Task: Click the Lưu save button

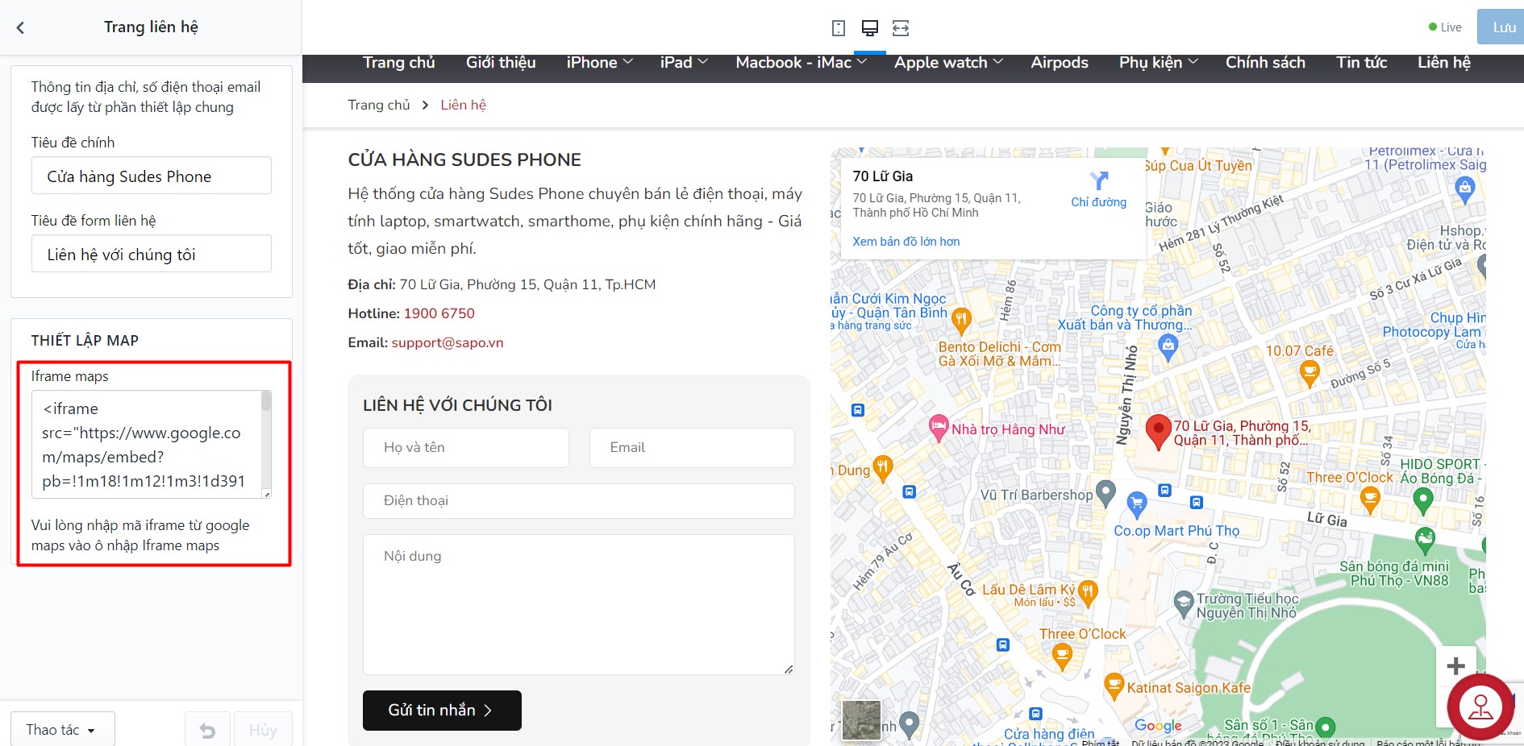Action: 1501,27
